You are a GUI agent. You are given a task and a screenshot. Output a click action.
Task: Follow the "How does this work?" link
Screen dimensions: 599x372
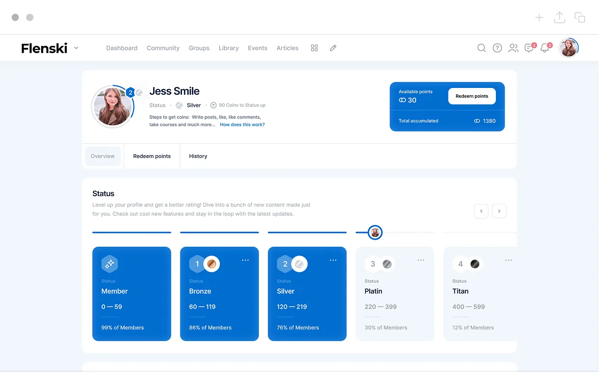click(242, 125)
